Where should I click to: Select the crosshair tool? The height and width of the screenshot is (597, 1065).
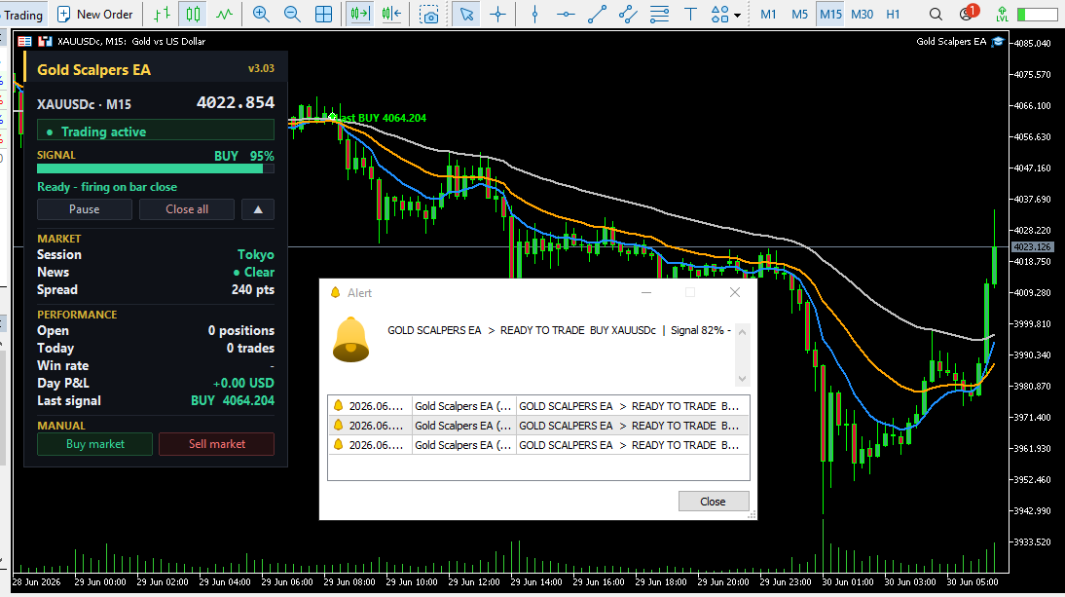point(497,15)
